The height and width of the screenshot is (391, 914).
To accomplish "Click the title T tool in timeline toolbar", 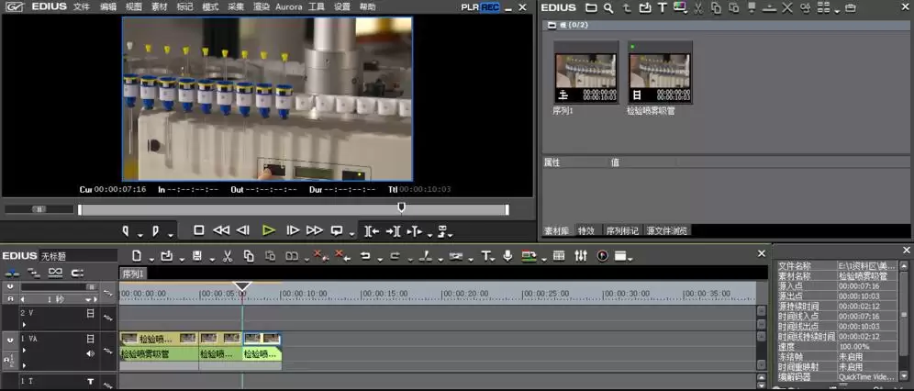I will [485, 256].
